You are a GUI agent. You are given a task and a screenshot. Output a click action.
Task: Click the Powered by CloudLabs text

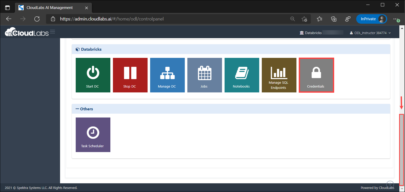tap(377, 188)
